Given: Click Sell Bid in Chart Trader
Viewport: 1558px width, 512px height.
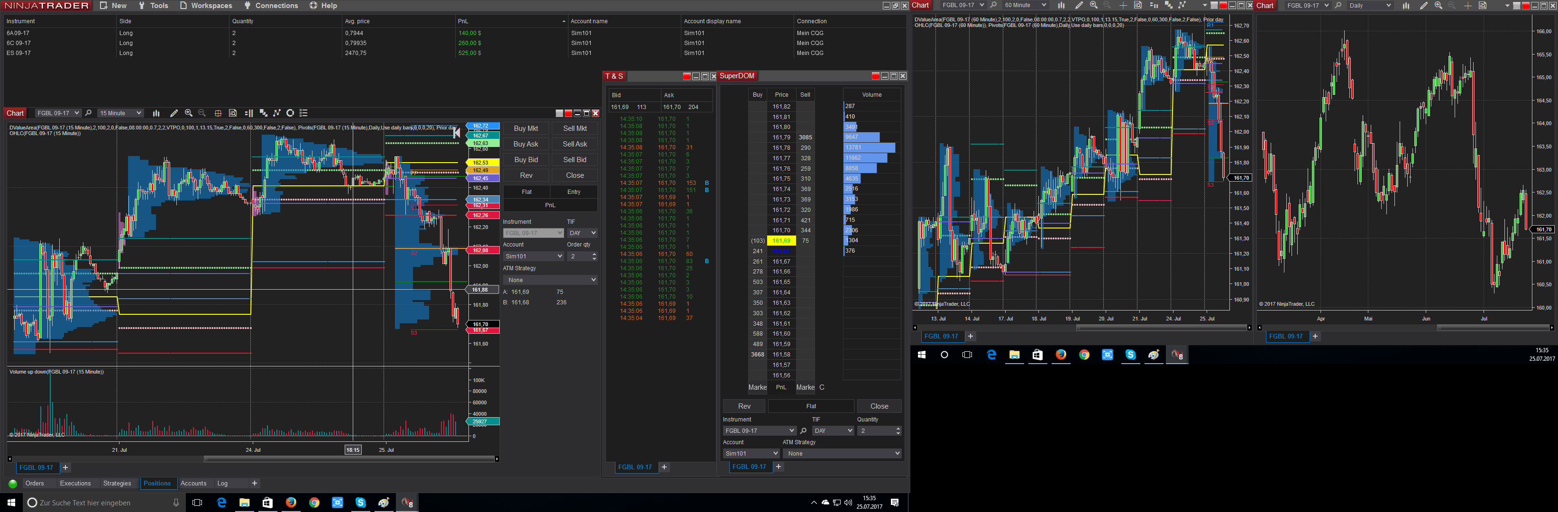Looking at the screenshot, I should point(575,160).
